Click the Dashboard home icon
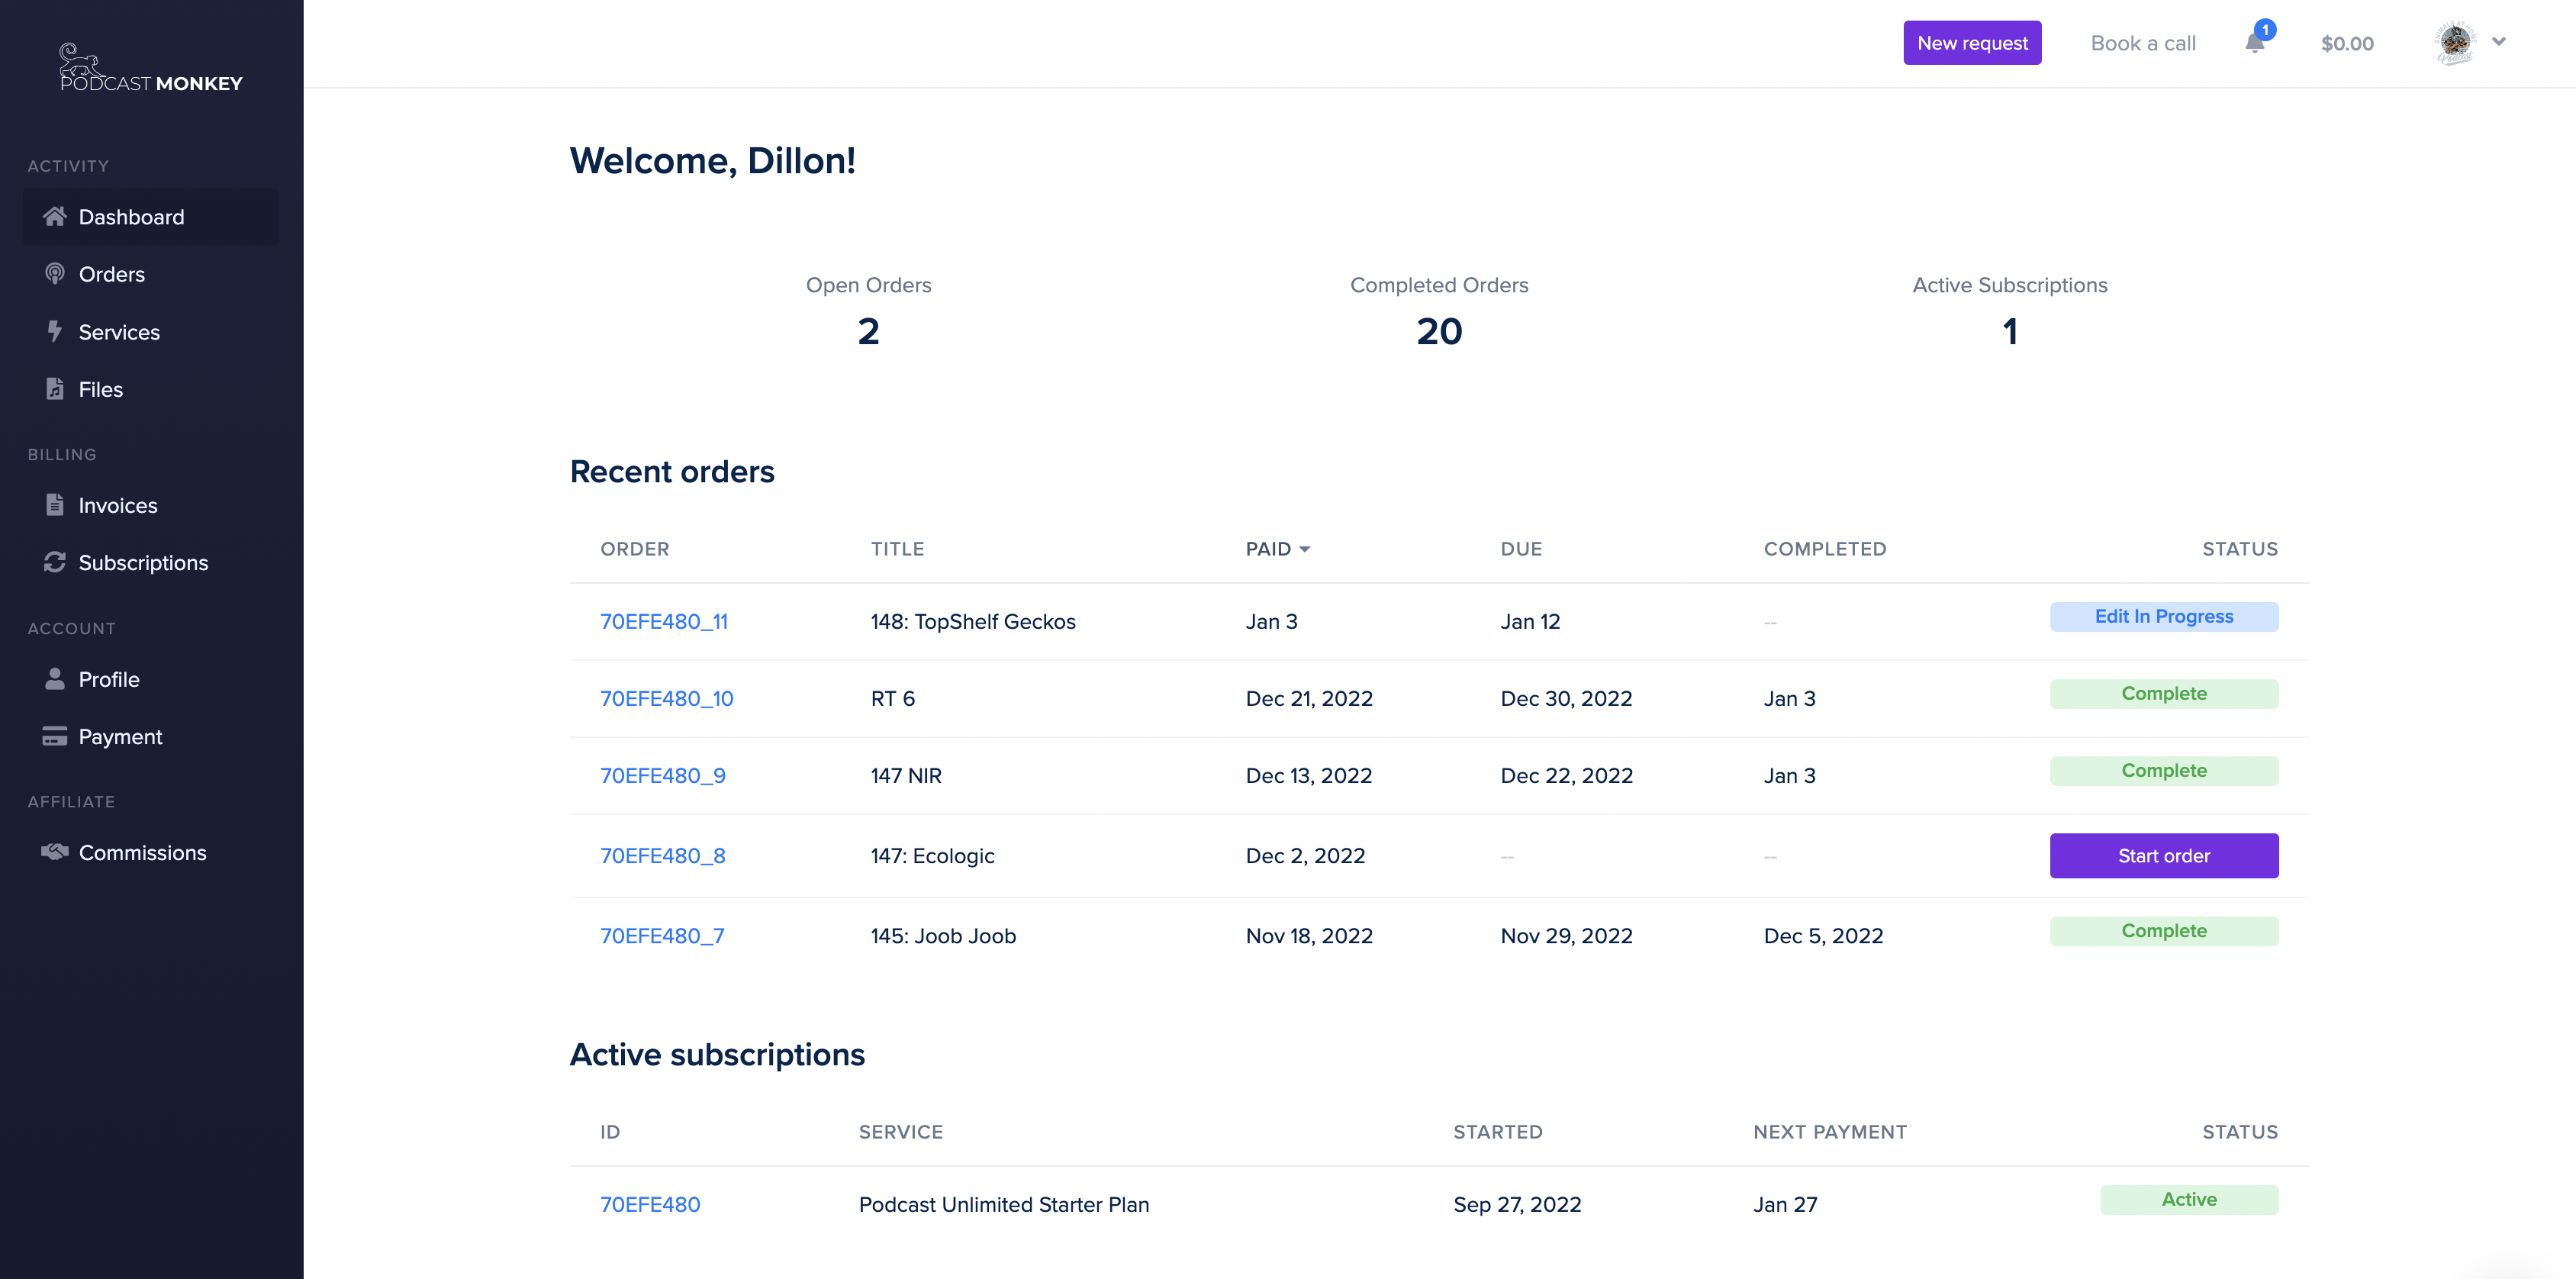This screenshot has height=1279, width=2576. coord(55,216)
